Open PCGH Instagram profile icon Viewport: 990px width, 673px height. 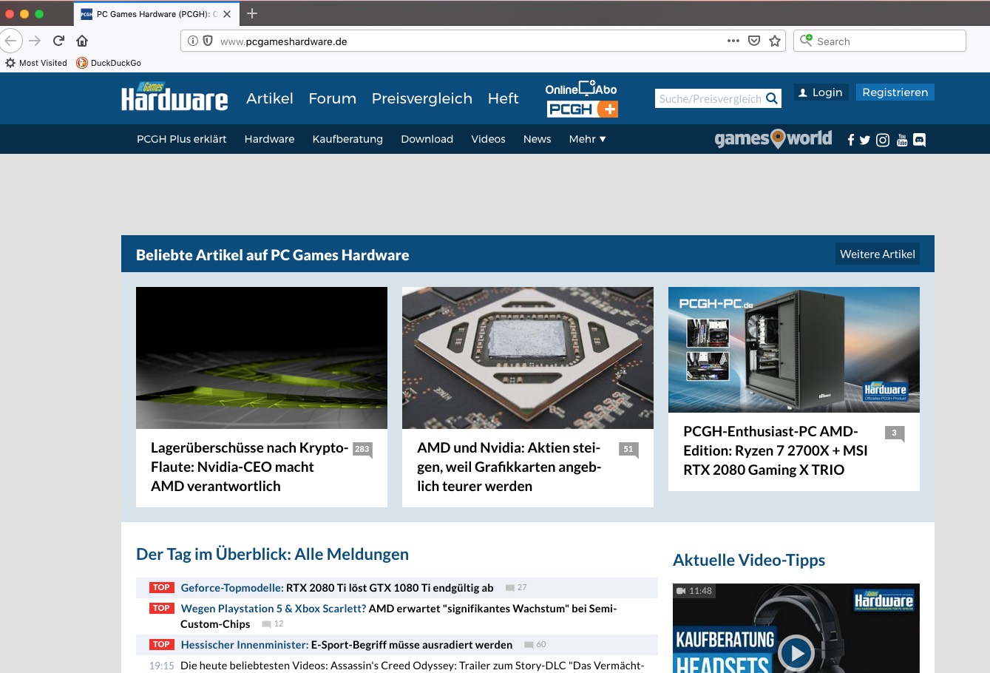(x=883, y=140)
